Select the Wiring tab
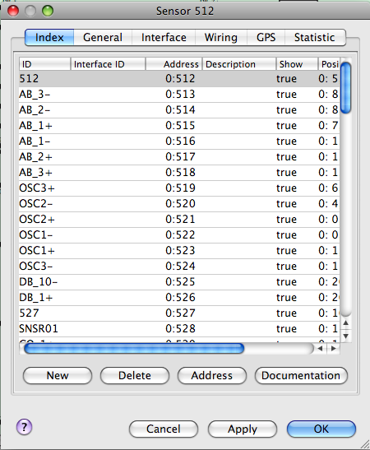Viewport: 370px width, 450px height. (x=221, y=37)
